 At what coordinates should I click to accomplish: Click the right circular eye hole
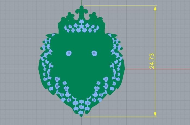click(x=94, y=53)
